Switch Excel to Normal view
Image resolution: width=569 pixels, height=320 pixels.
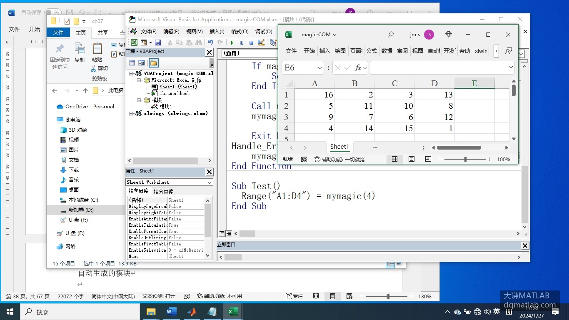coord(394,159)
